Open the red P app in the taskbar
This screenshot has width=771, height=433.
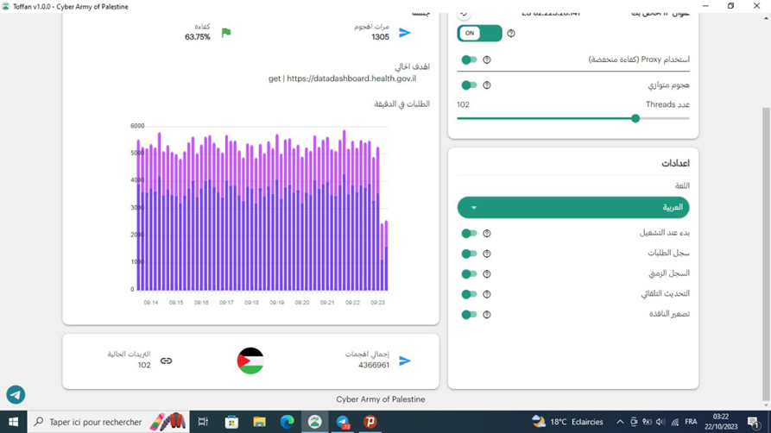point(370,422)
